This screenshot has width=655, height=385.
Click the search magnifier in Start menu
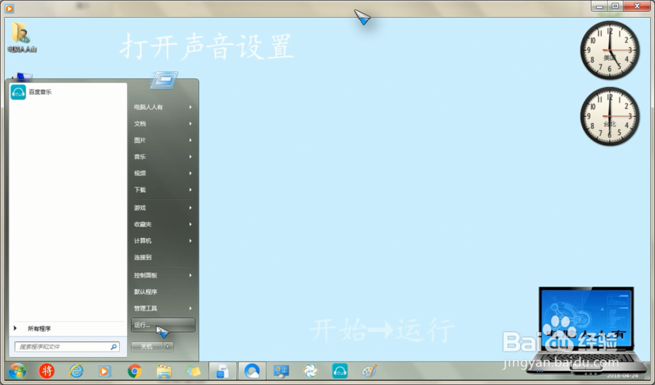pyautogui.click(x=113, y=346)
